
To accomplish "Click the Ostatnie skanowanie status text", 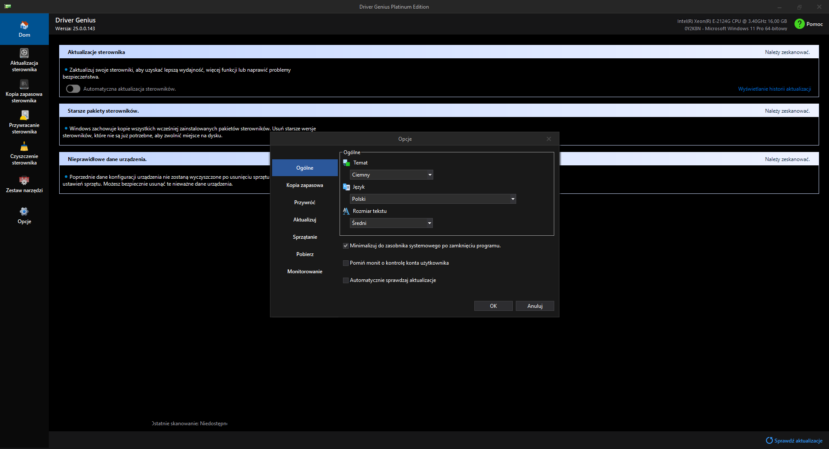I will click(190, 424).
